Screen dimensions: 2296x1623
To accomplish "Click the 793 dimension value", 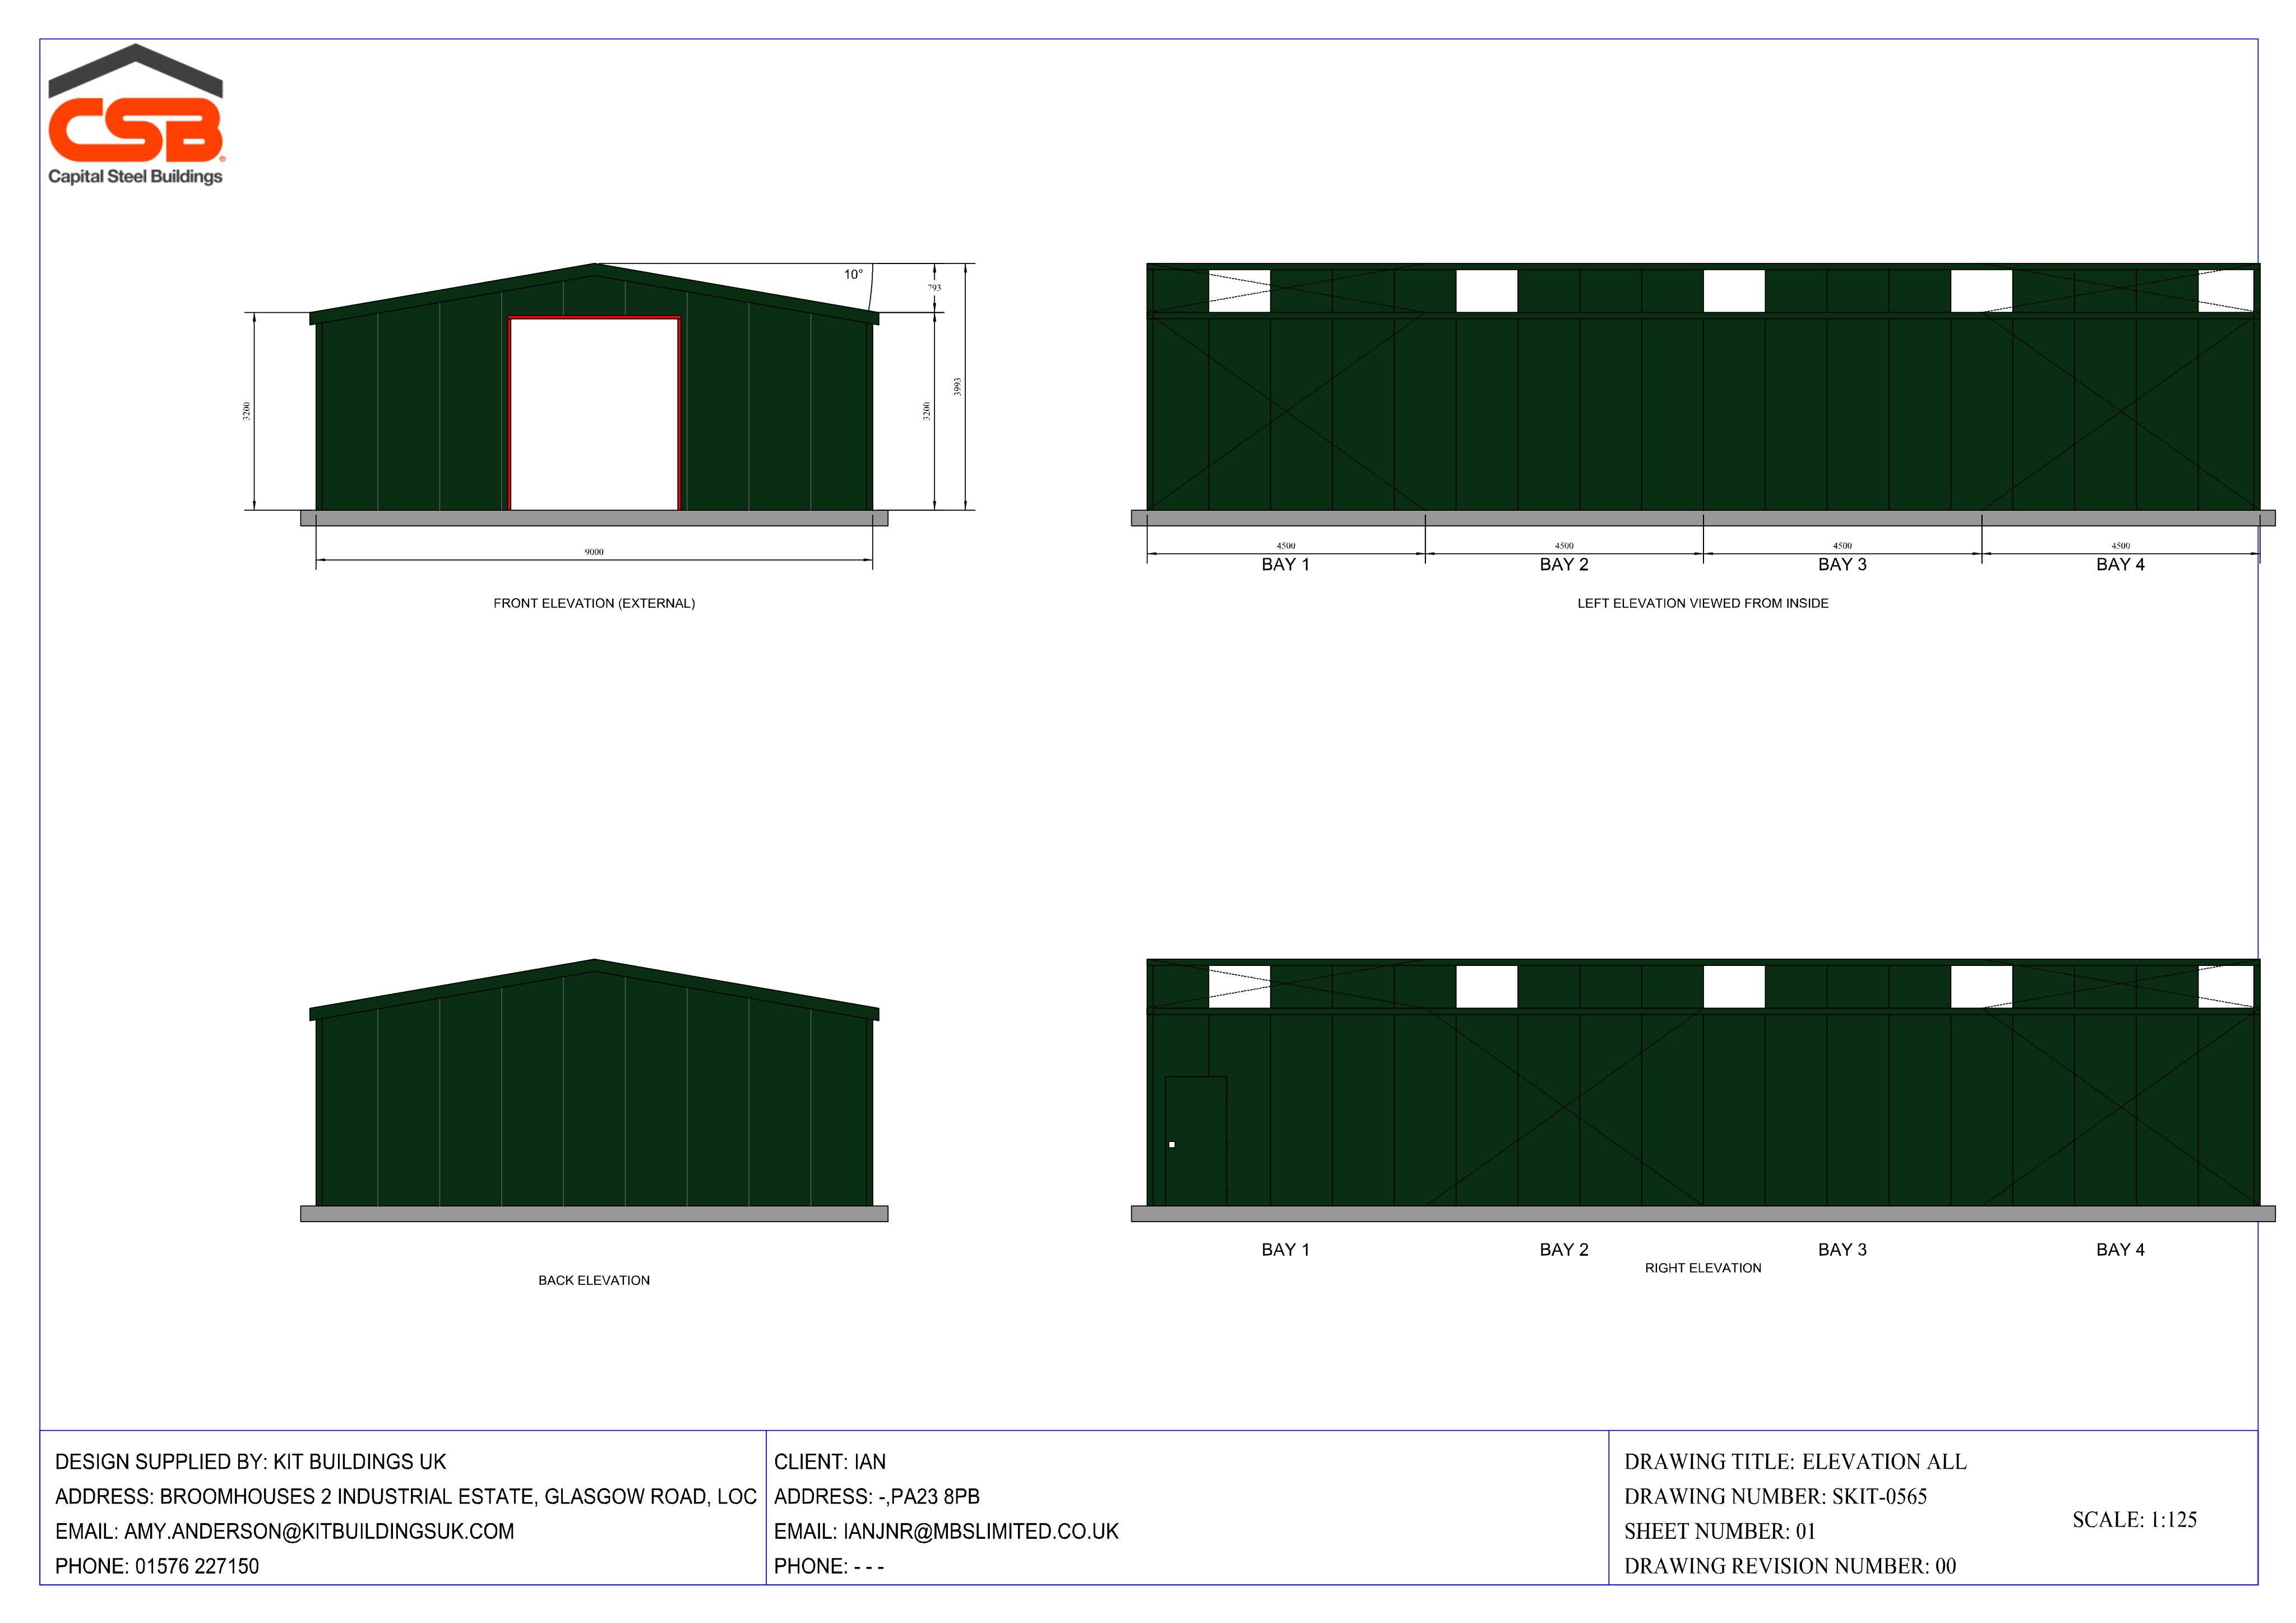I will pos(934,287).
